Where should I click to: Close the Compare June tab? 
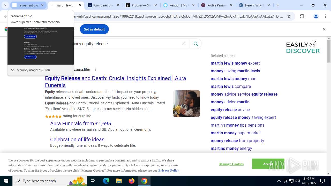(x=118, y=5)
